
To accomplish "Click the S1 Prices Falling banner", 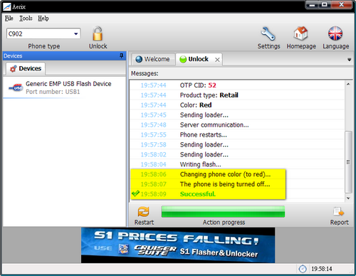I will click(x=178, y=245).
